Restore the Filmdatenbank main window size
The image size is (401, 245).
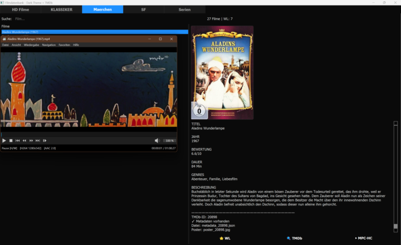(384, 3)
